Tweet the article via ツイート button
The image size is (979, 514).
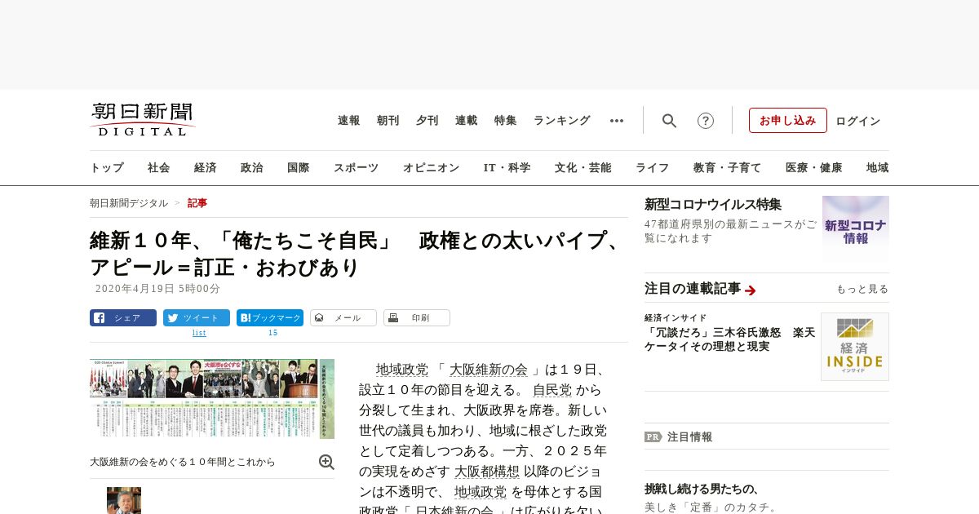point(197,318)
